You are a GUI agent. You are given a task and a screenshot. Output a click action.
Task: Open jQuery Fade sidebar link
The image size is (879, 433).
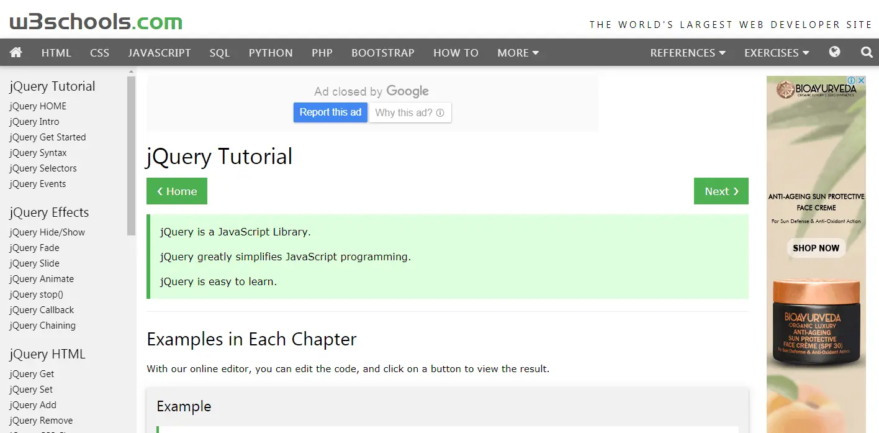click(x=34, y=248)
